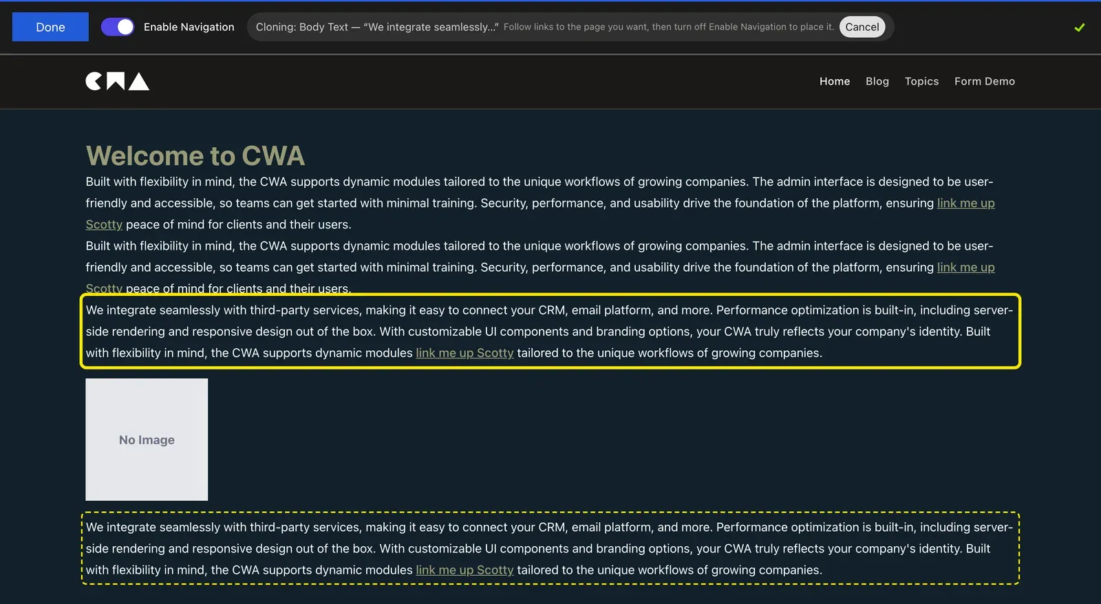Click the Enable Navigation label text
Viewport: 1101px width, 604px height.
(189, 27)
